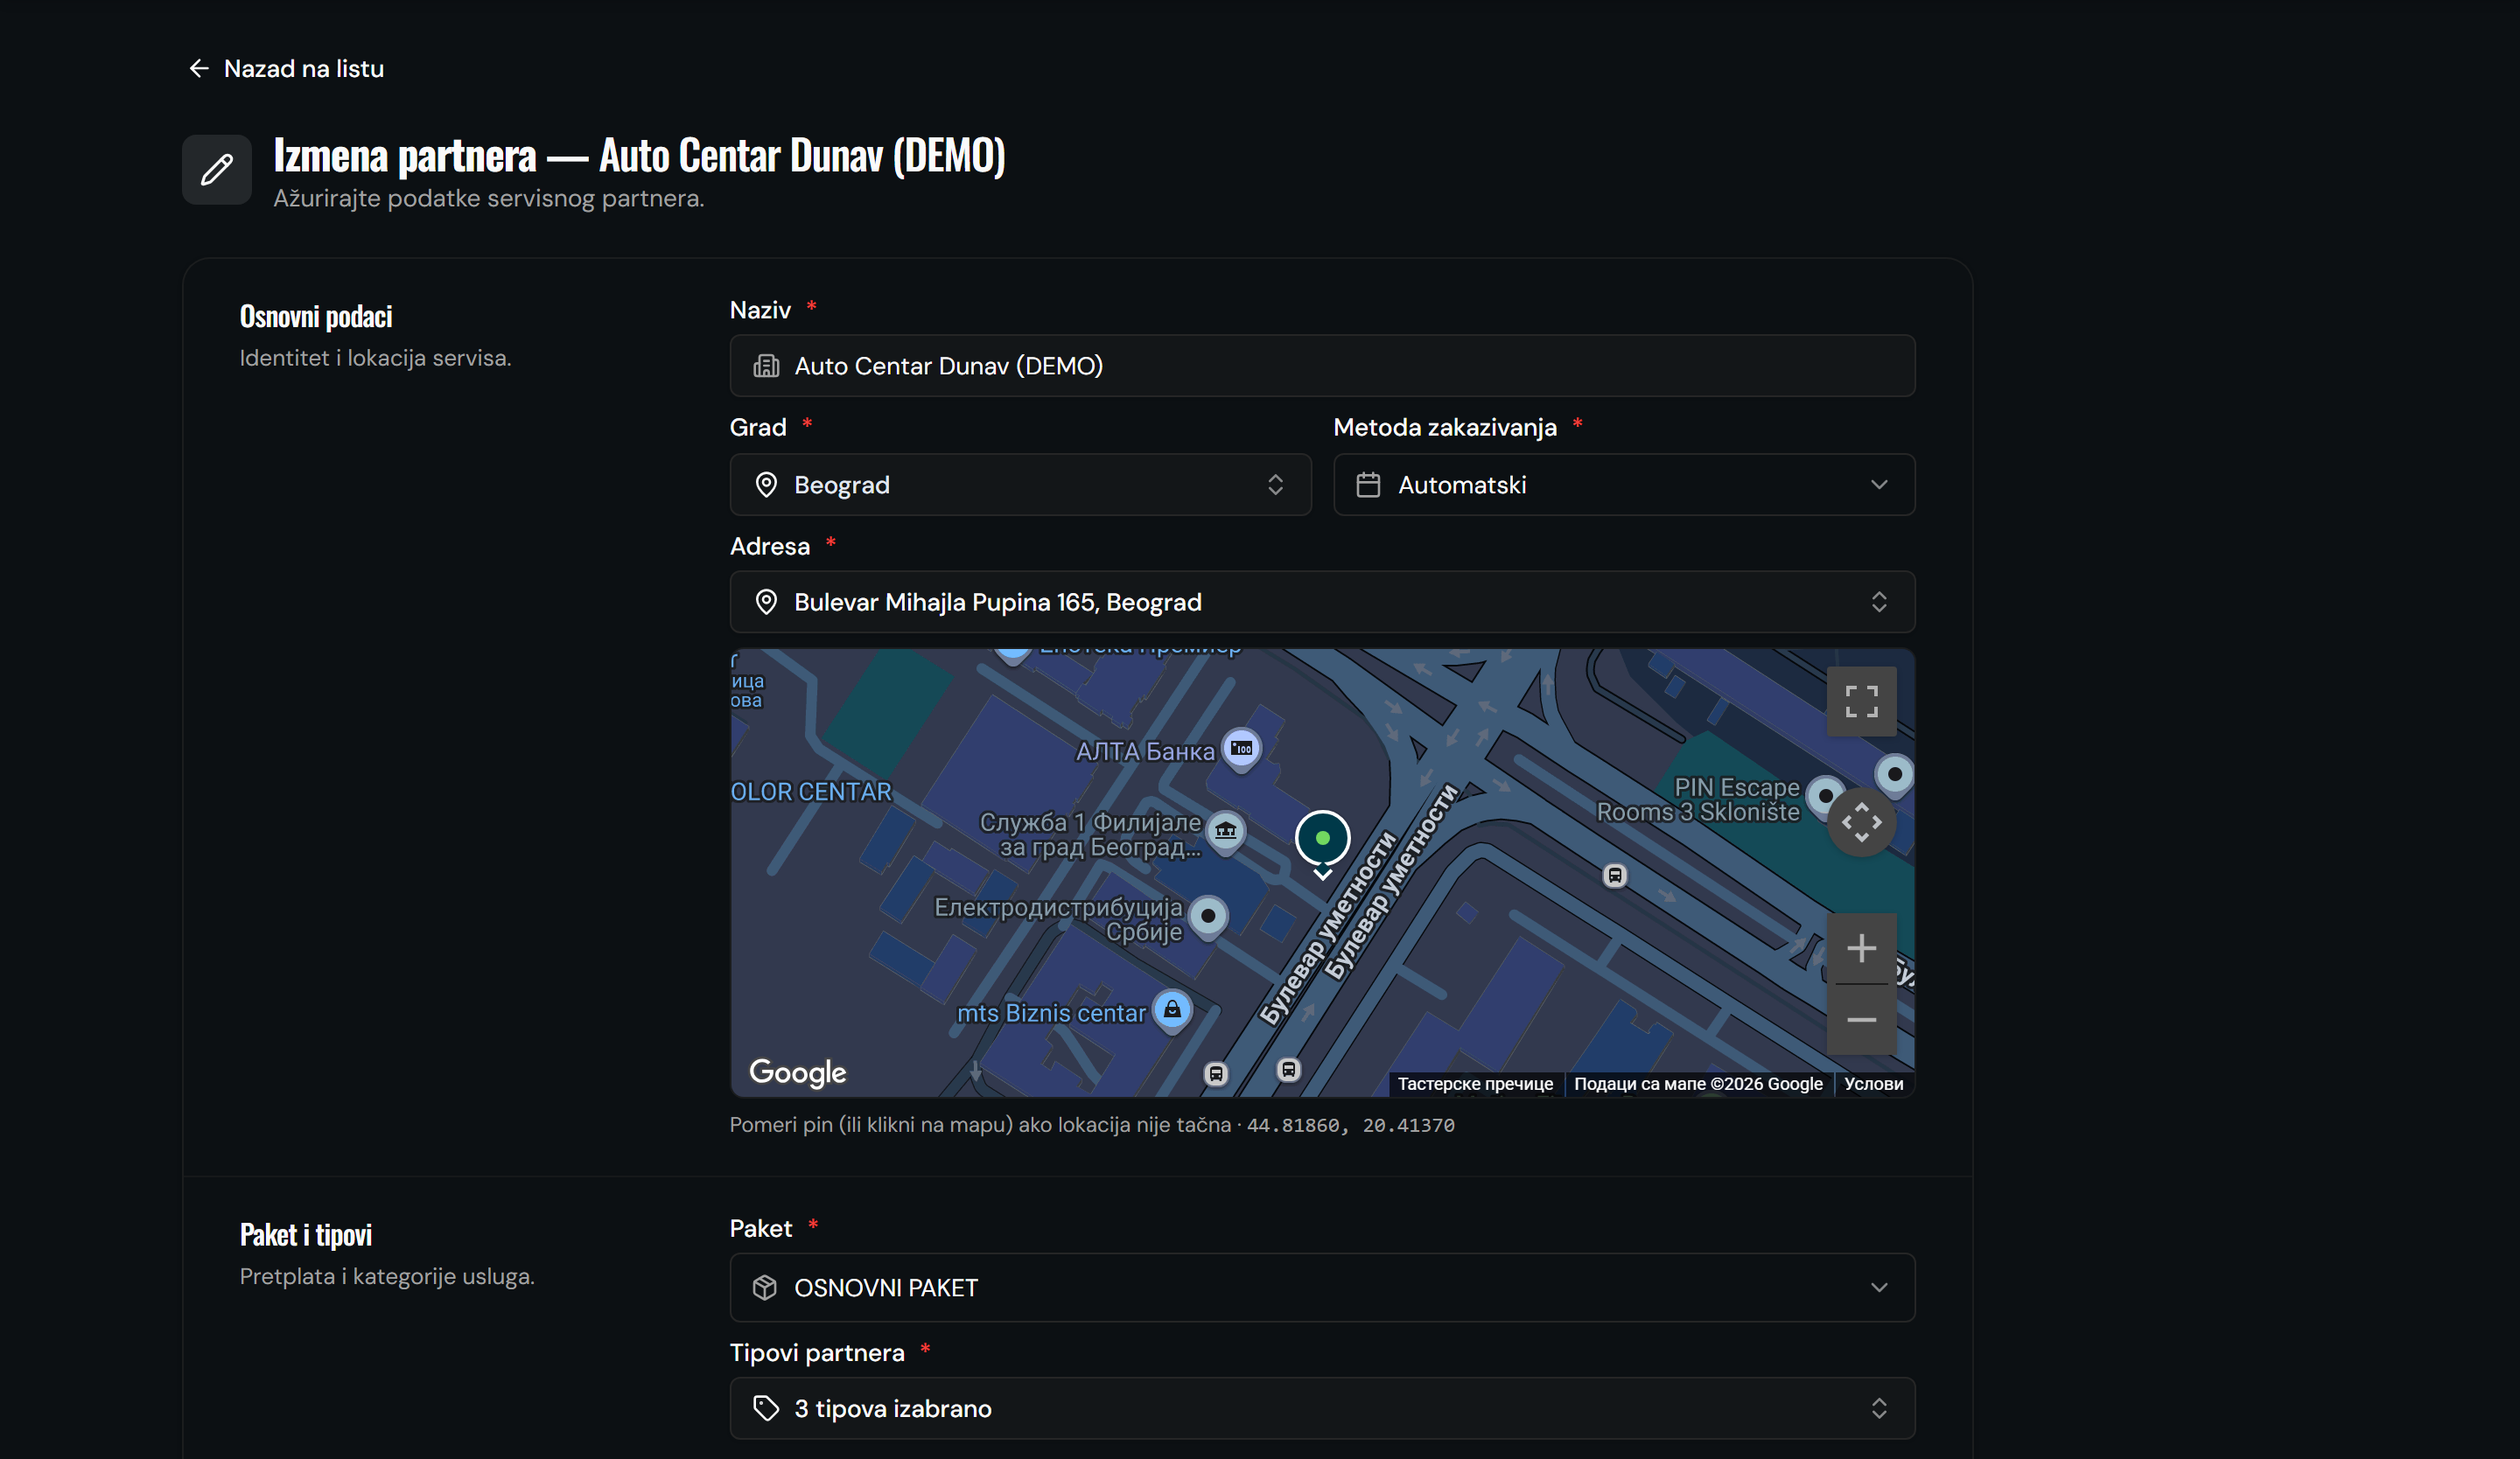Open the Paket dropdown showing OSNOVNI PAKET
Screen dimensions: 2520x1459
(1322, 1288)
